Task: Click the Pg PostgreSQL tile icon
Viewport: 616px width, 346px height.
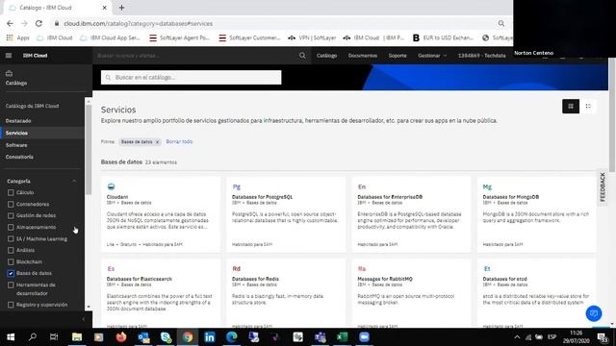Action: (x=236, y=186)
